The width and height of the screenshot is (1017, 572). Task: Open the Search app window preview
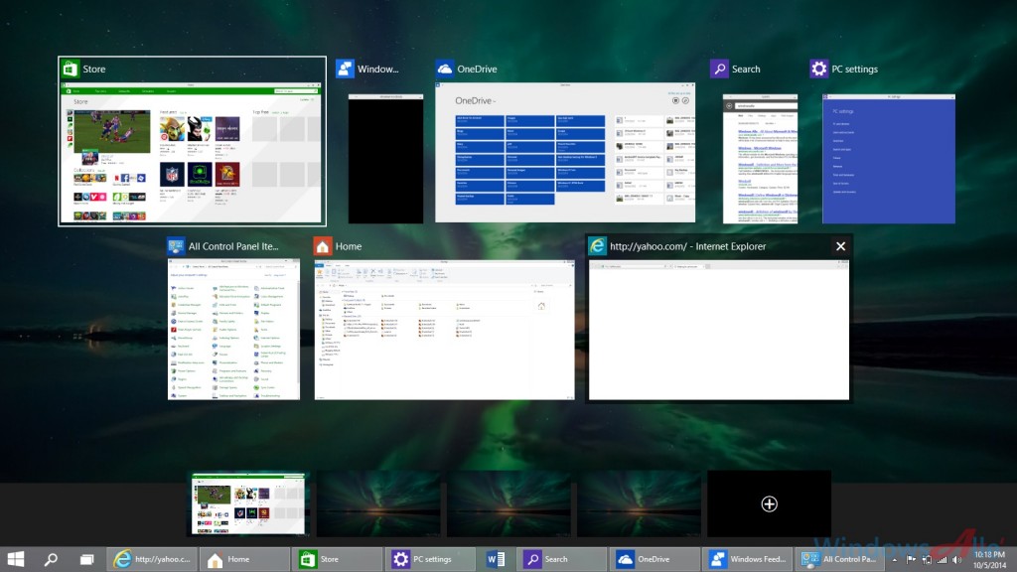[760, 158]
